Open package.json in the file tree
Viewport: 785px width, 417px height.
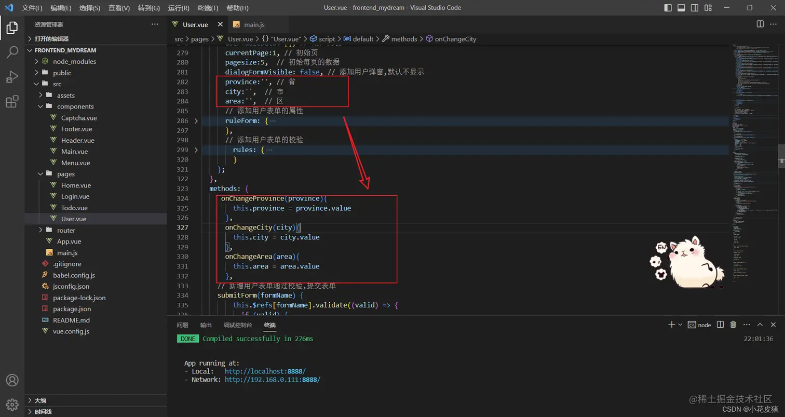pyautogui.click(x=96, y=309)
